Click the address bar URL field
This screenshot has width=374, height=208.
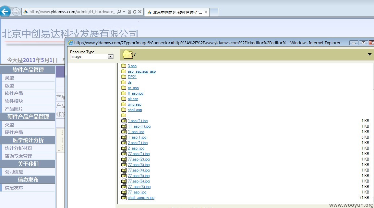pos(72,12)
